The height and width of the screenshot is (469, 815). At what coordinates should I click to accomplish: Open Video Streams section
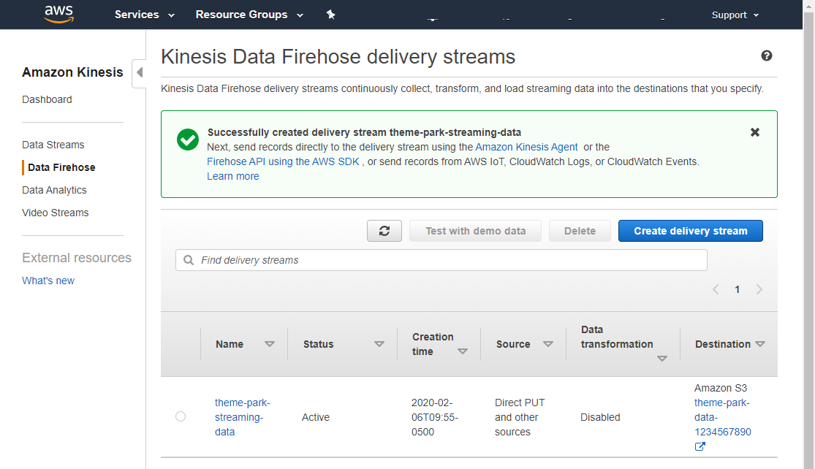[x=55, y=213]
